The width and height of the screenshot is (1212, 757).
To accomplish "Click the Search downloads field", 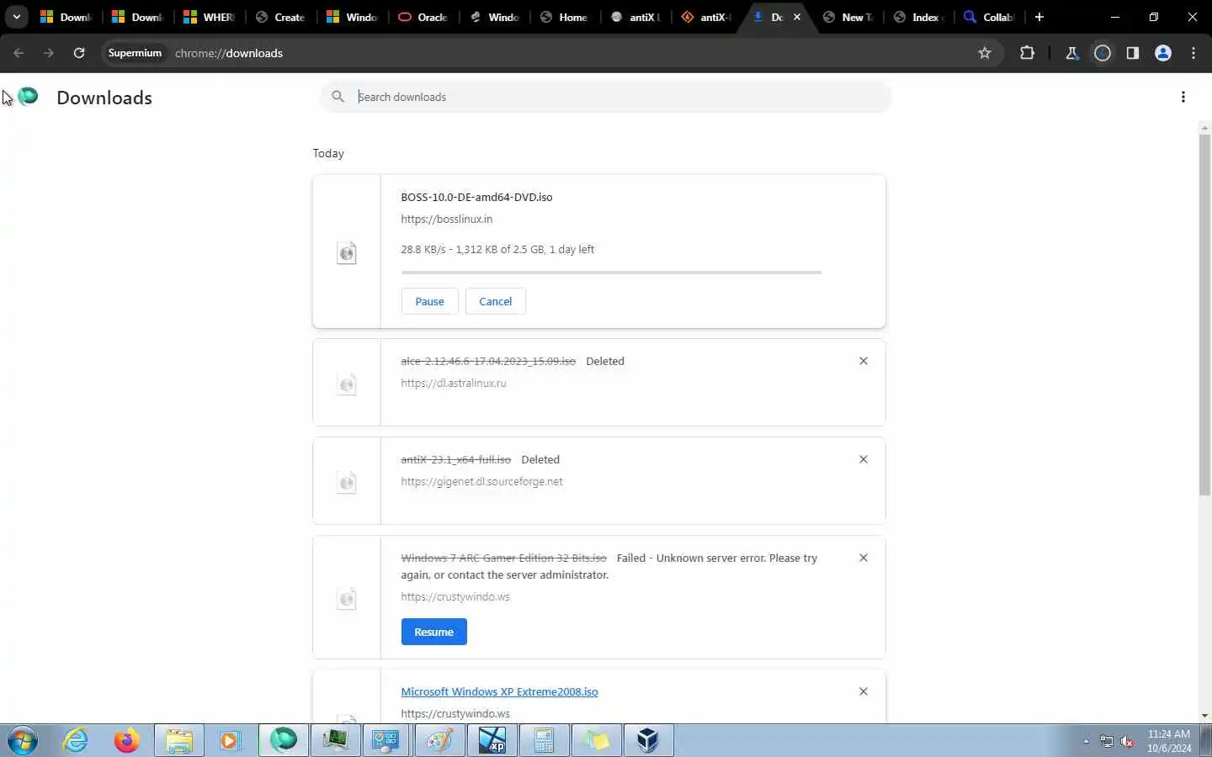I will pyautogui.click(x=606, y=97).
